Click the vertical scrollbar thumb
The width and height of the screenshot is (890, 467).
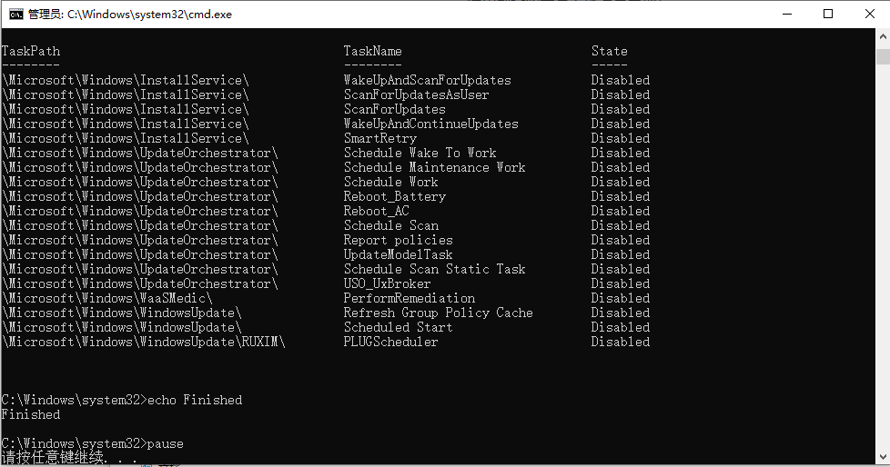tap(883, 56)
